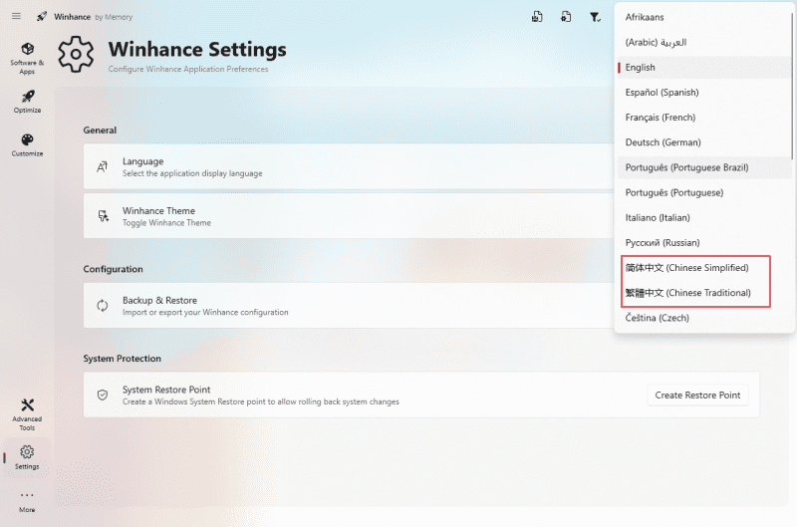Click the import configuration icon in header
This screenshot has width=797, height=527.
coord(566,17)
